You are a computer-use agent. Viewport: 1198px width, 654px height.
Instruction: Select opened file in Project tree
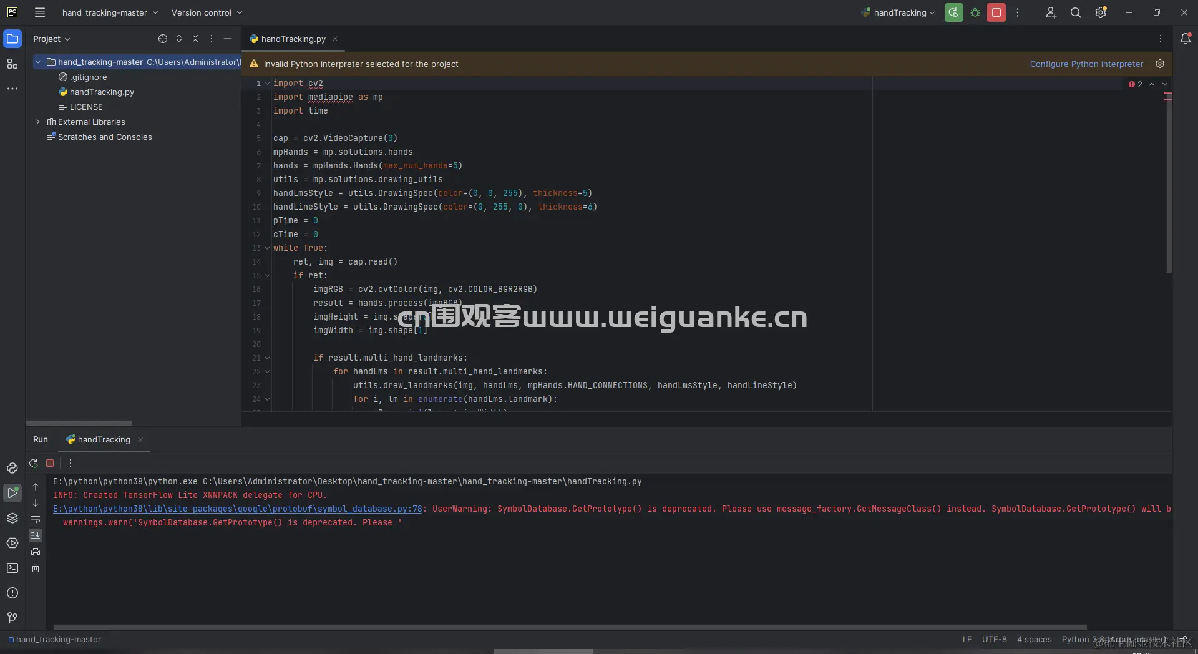click(163, 39)
